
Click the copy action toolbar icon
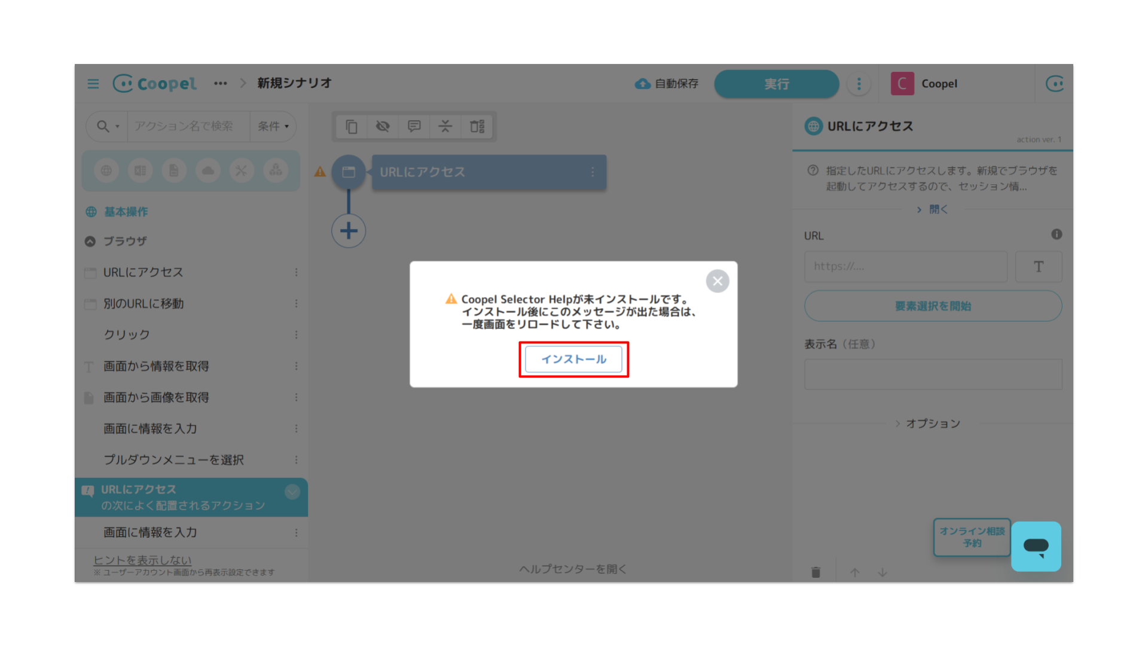click(352, 126)
